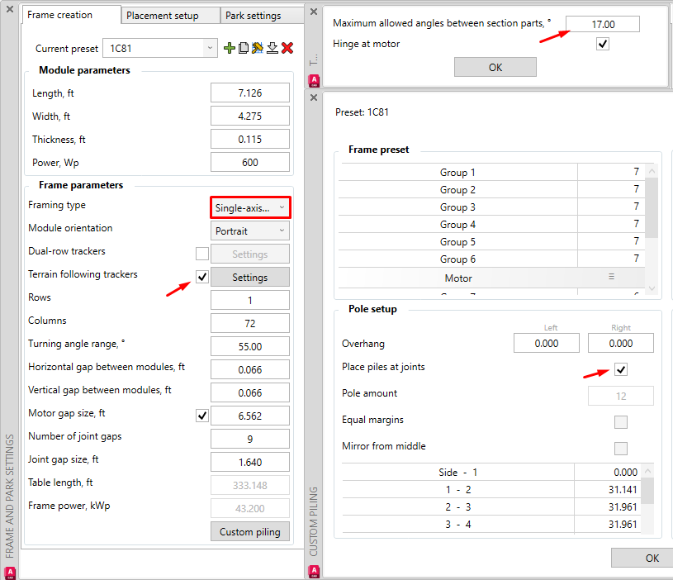Click AutoCAD icon at Custom Piling panel bottom
The image size is (673, 580).
(314, 571)
